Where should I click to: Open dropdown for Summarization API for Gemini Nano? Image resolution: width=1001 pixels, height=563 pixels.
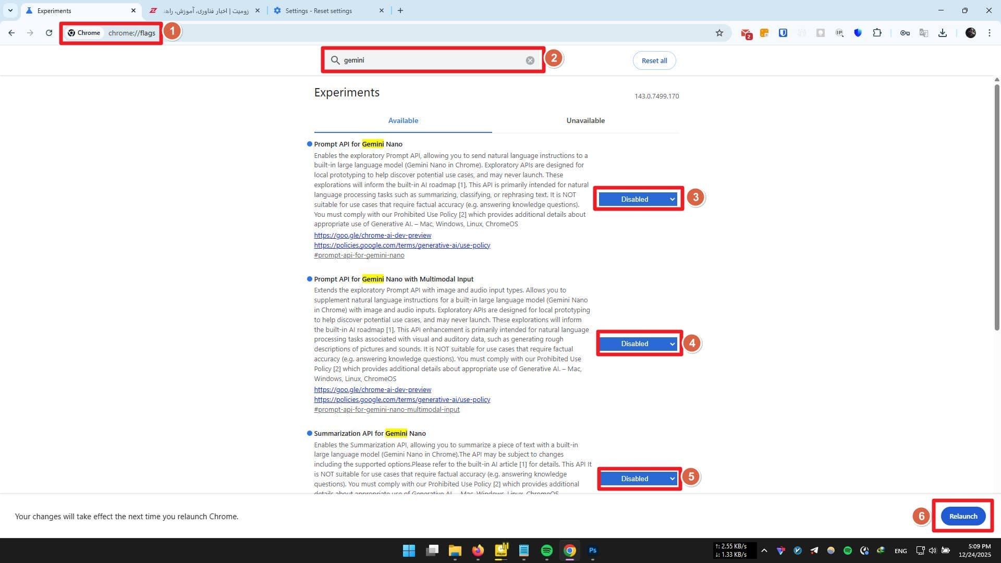(x=638, y=479)
